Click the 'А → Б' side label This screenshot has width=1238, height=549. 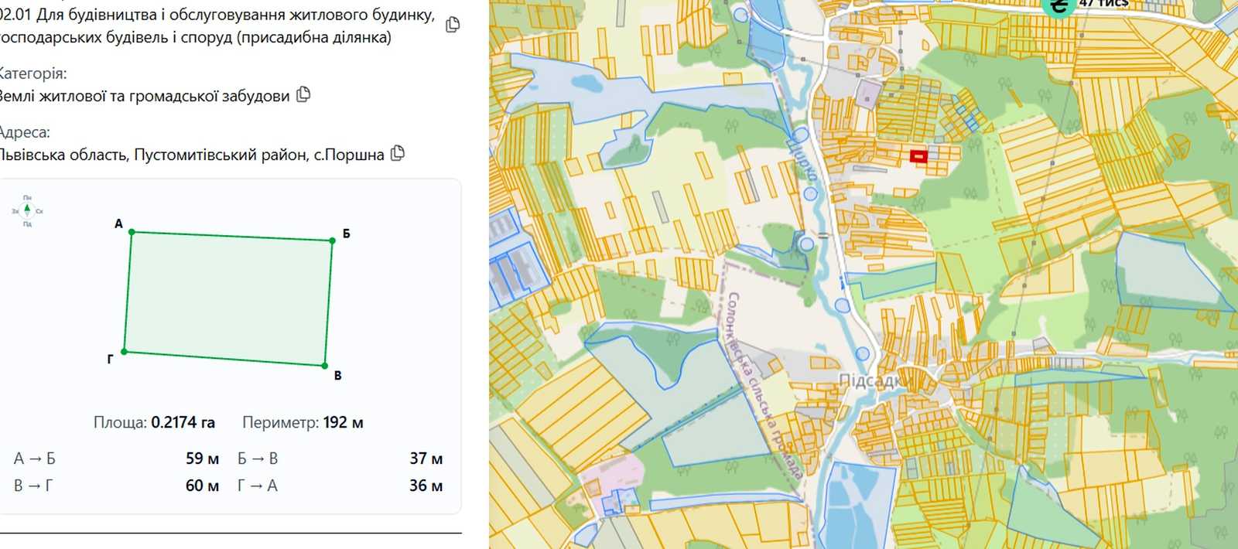tap(35, 459)
